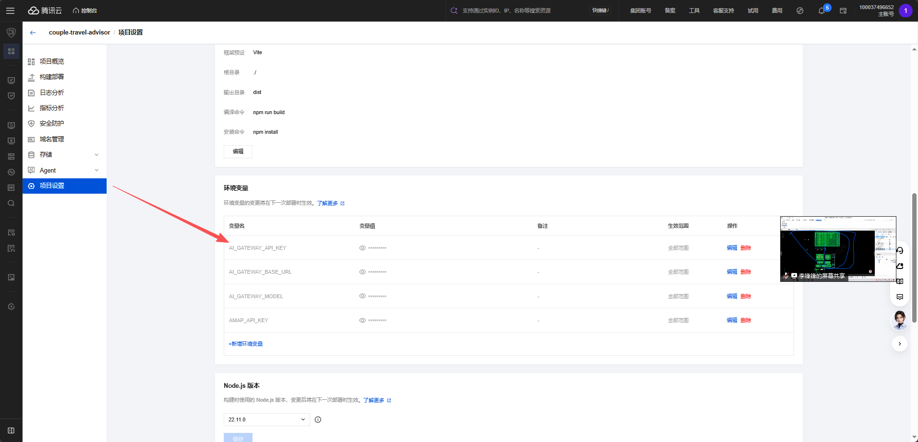Open the hamburger menu at top-left
918x442 pixels.
coord(10,11)
